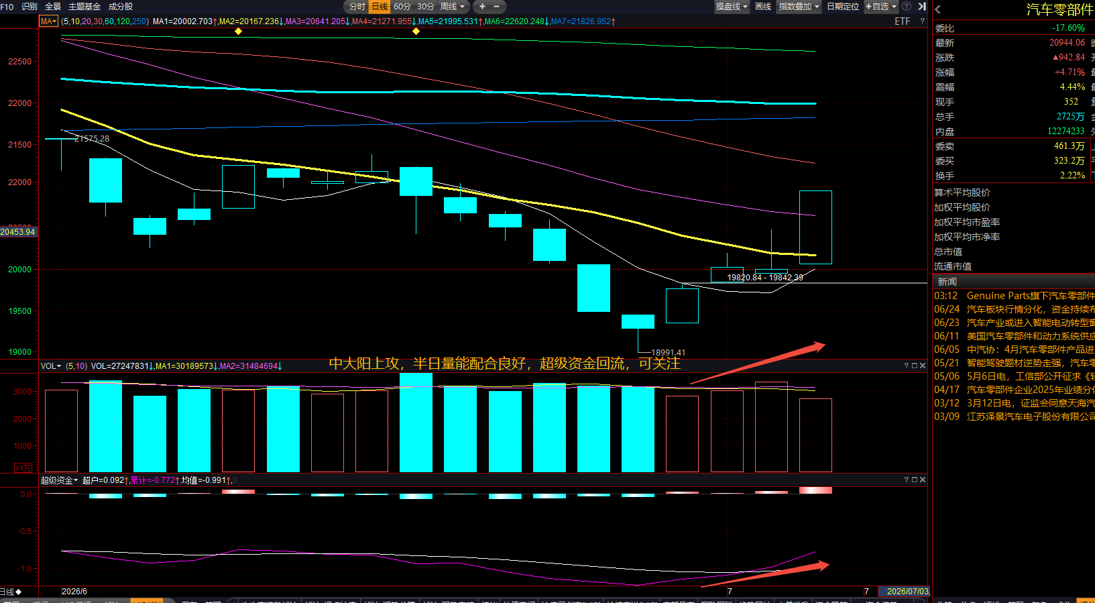Close the 超级资金 indicator panel
The width and height of the screenshot is (1095, 603).
pyautogui.click(x=923, y=480)
